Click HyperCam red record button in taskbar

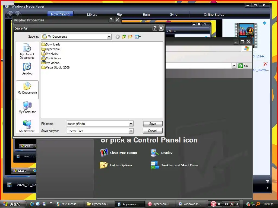(213, 204)
